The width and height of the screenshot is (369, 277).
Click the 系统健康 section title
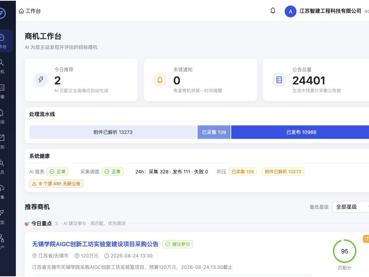(x=39, y=156)
